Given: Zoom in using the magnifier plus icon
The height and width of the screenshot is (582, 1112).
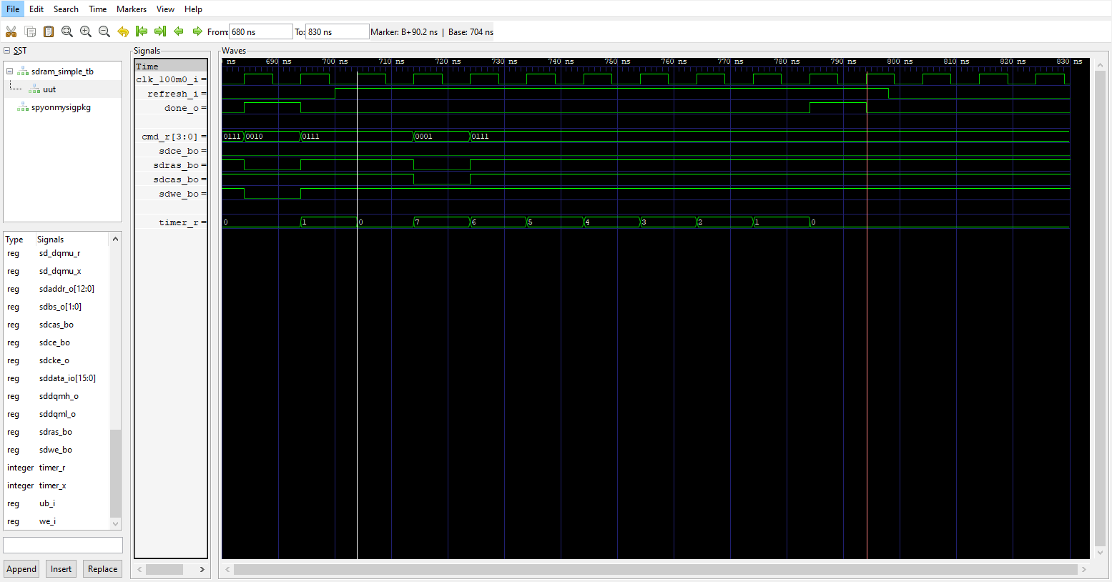Looking at the screenshot, I should (x=85, y=31).
